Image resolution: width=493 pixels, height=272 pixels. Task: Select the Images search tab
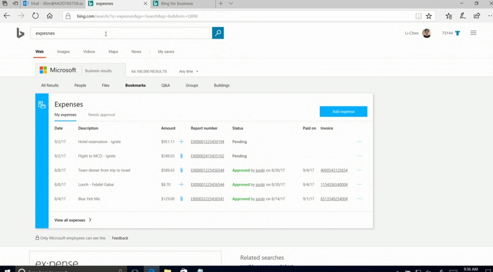pos(63,52)
